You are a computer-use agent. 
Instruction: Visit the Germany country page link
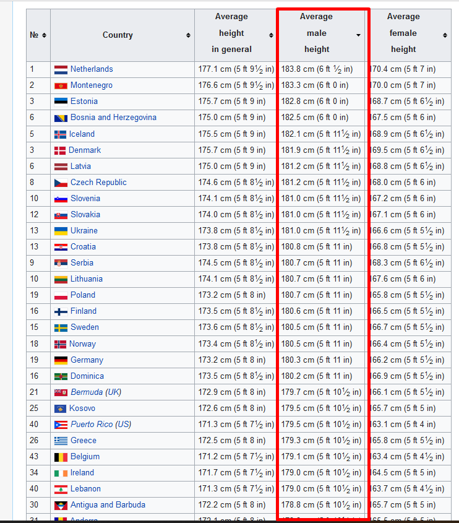87,360
